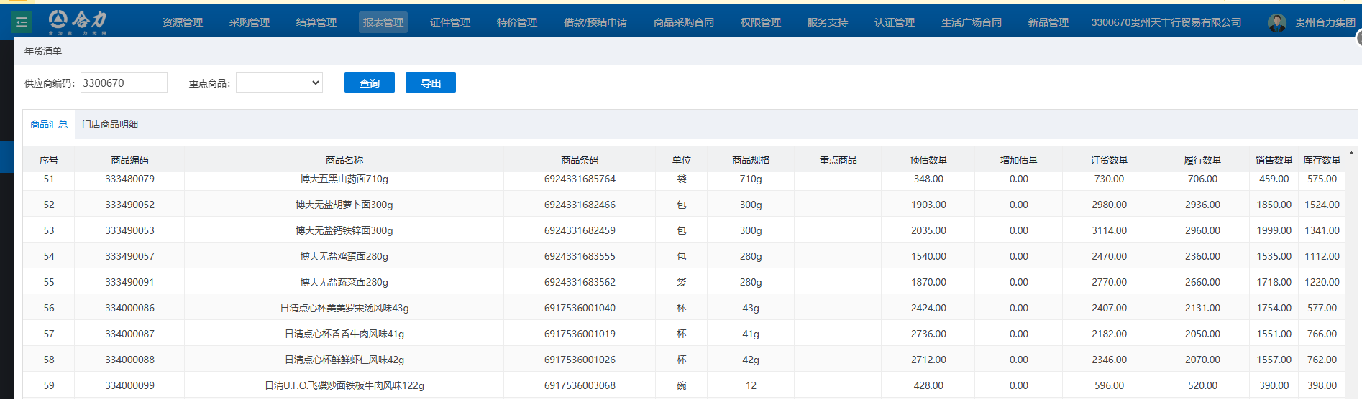Focus the 供应商编码 input field

(124, 83)
